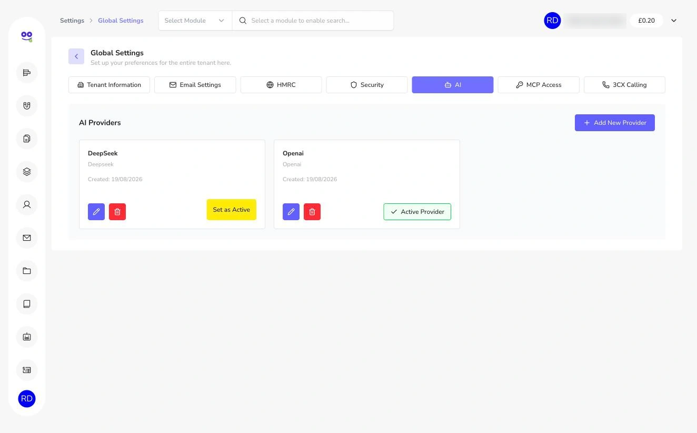Click the Global Settings breadcrumb
Screen dimensions: 697x433
click(121, 21)
